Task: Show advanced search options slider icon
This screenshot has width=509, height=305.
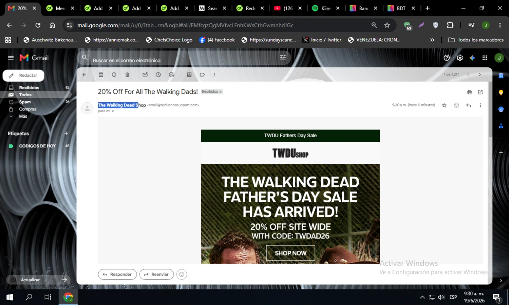Action: 283,58
